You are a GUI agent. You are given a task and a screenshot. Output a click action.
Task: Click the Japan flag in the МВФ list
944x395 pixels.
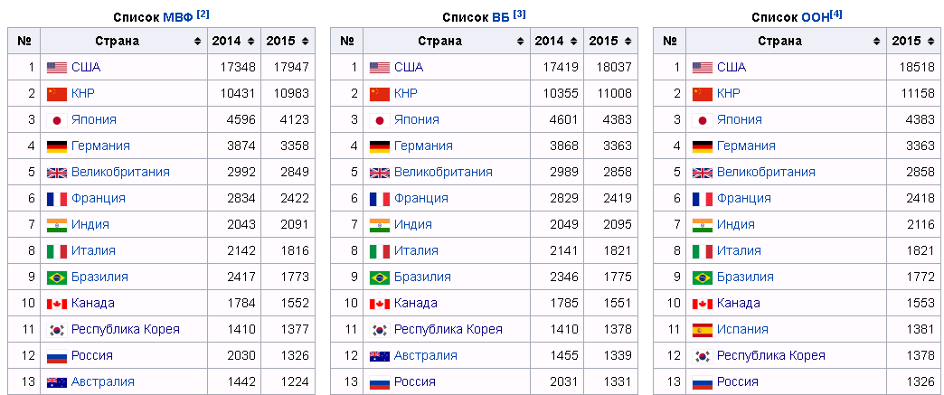point(57,120)
